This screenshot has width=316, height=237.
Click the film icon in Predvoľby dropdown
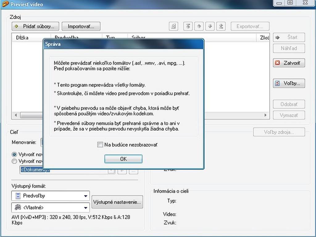coord(18,196)
